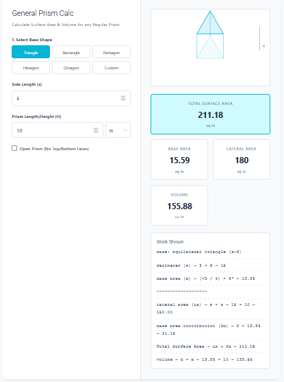Click the triangular prism diagram

[210, 34]
